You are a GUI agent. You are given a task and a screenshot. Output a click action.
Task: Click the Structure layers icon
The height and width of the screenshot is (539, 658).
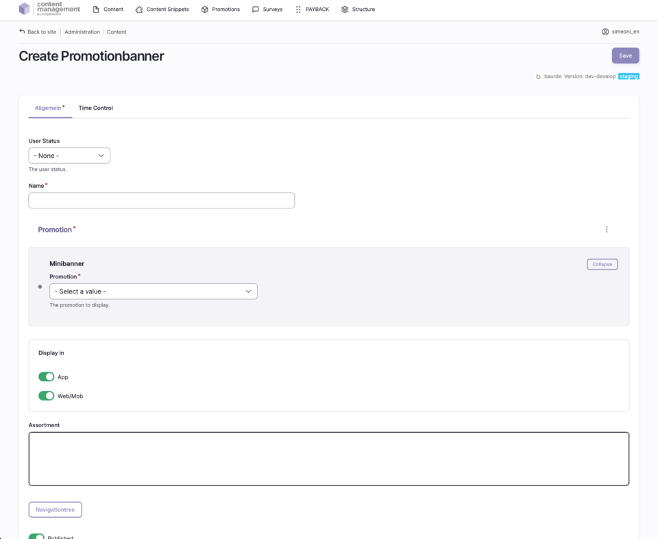point(345,10)
